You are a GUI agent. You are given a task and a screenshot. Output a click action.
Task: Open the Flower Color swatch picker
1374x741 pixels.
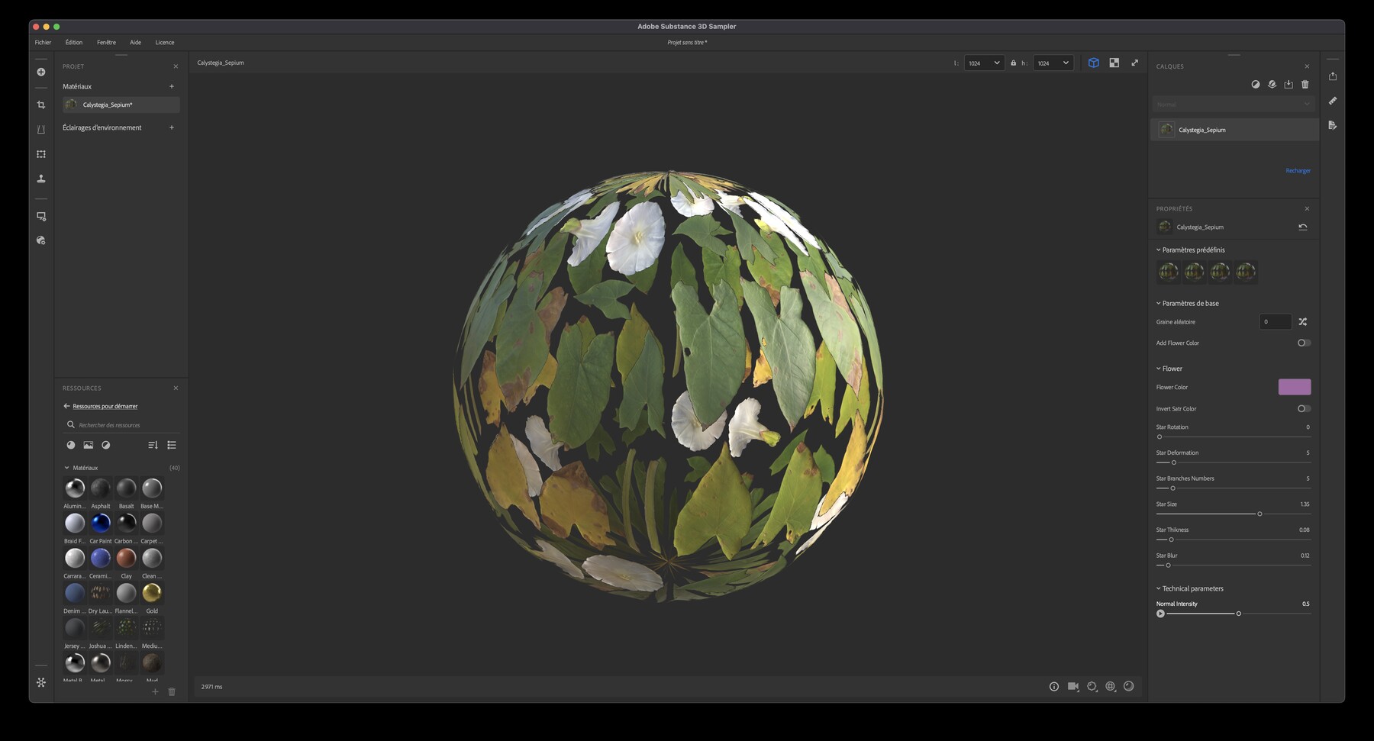click(x=1293, y=387)
